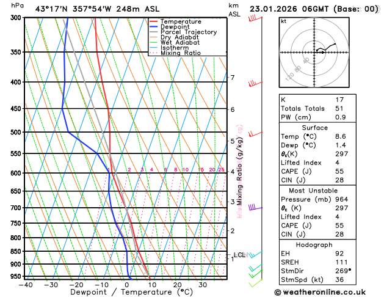384x297 pixels.
Task: Click the hPa axis unit label
Action: [17, 5]
